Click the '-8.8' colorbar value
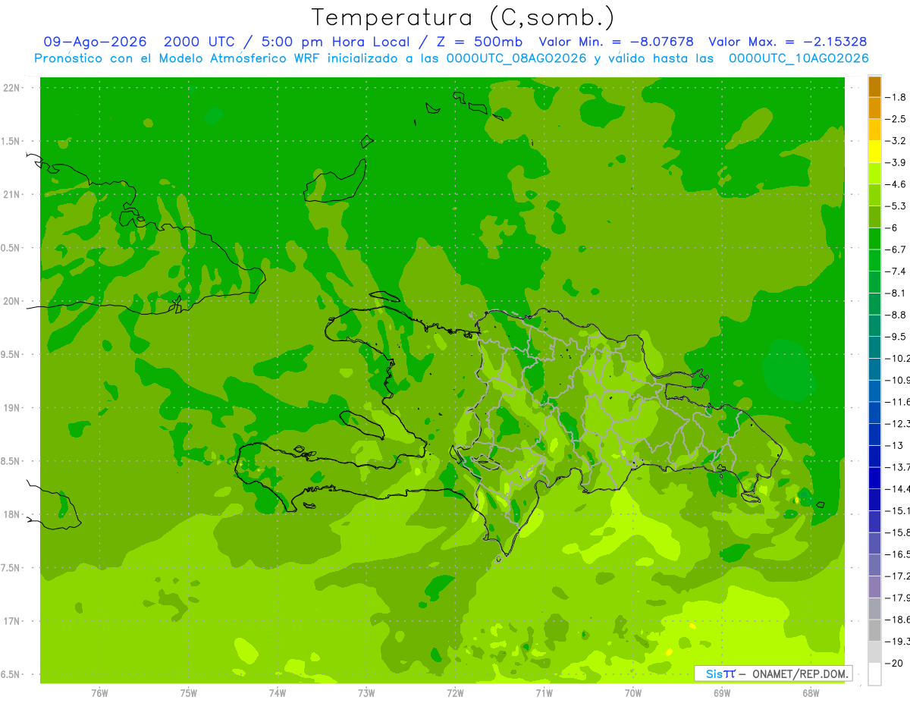This screenshot has height=703, width=910. pos(895,315)
